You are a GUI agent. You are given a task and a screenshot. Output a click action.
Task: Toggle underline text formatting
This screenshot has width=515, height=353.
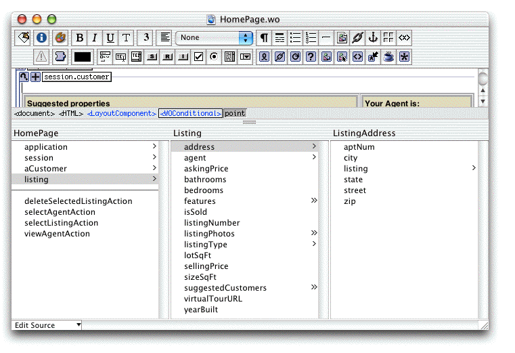(110, 38)
